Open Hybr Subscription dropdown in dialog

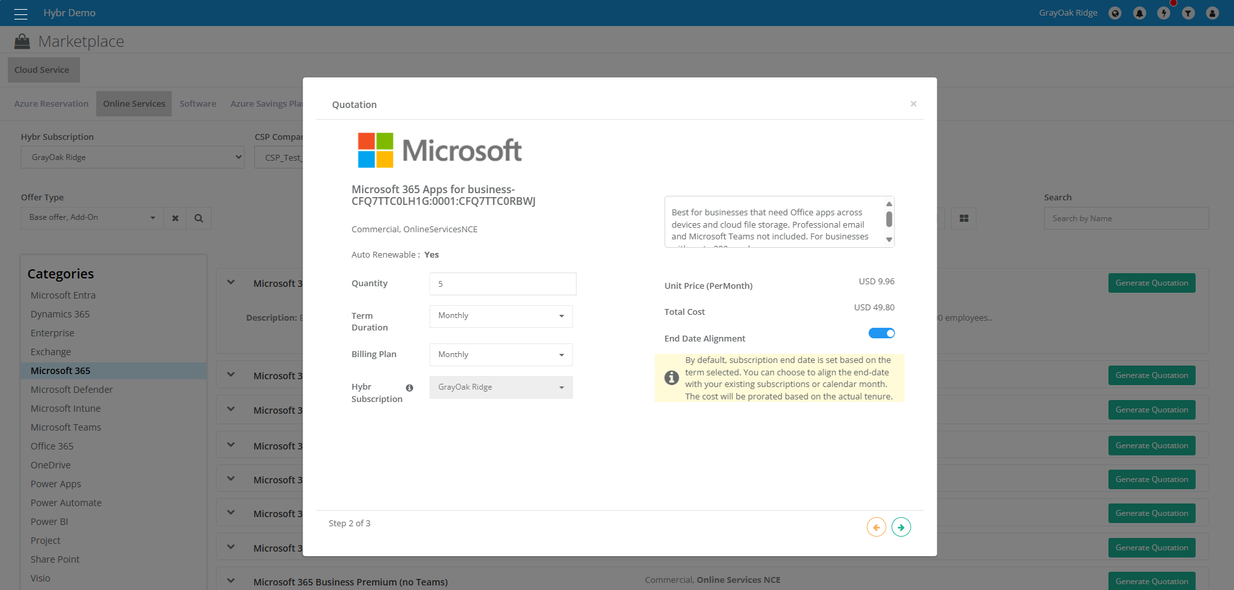[x=501, y=388]
